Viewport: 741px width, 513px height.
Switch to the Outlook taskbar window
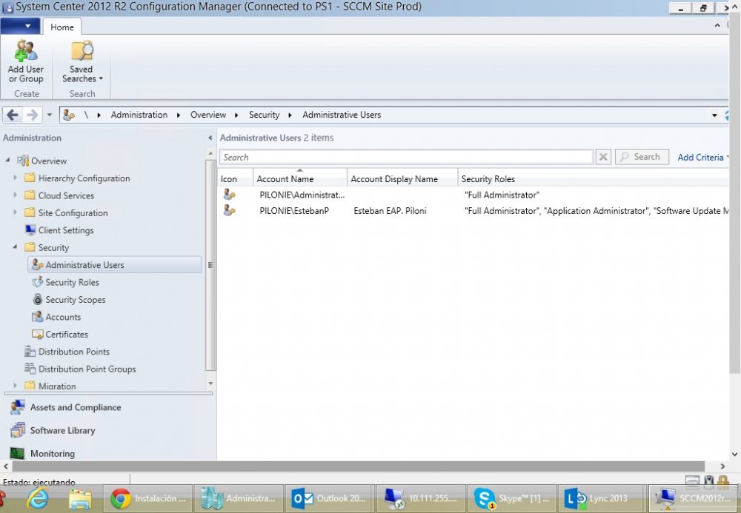pos(330,498)
